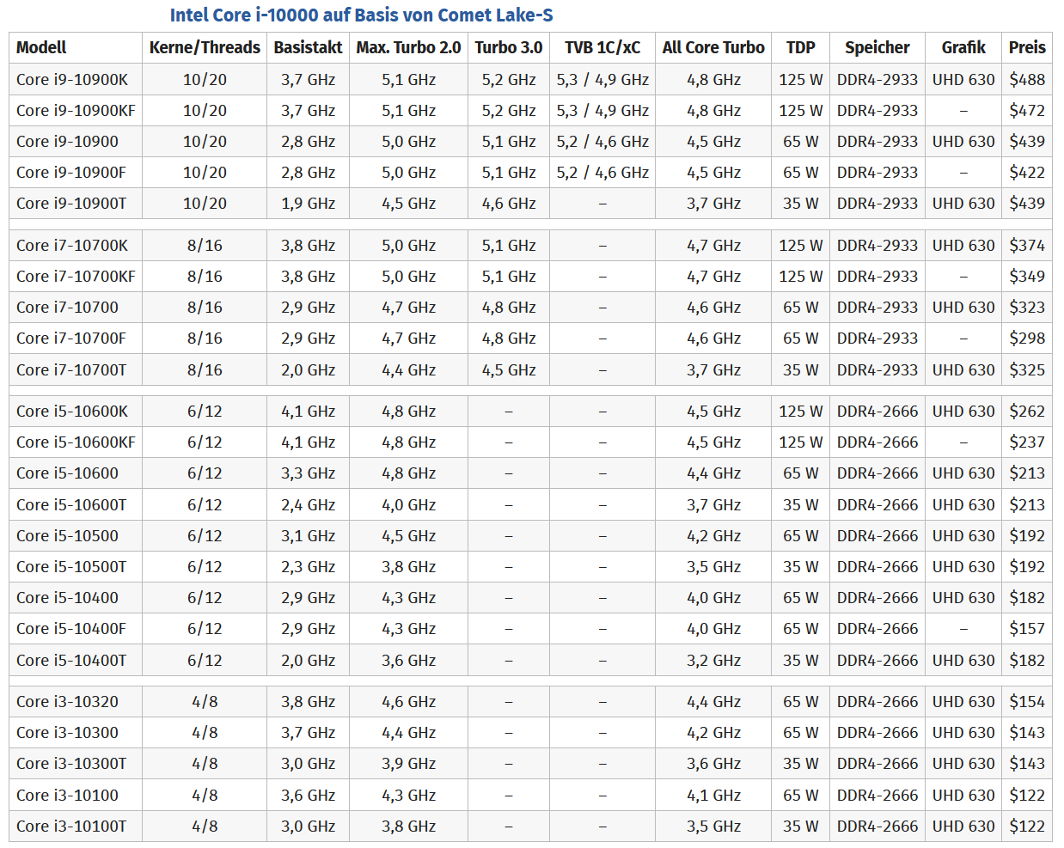This screenshot has width=1064, height=848.
Task: Select the 'Core i5-10600KF' model cell
Action: 76,442
